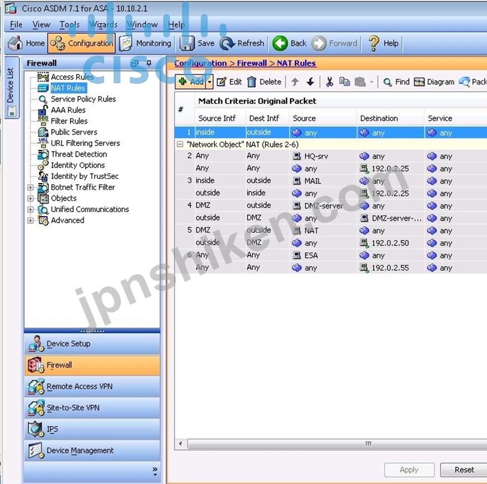
Task: Move the rule up with arrow icon
Action: tap(295, 82)
